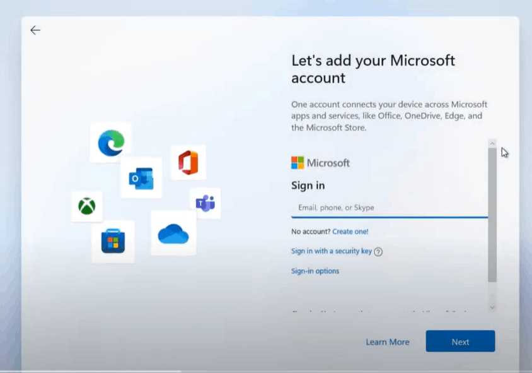The image size is (532, 373).
Task: Focus the Email, phone, or Skype field
Action: coord(390,208)
